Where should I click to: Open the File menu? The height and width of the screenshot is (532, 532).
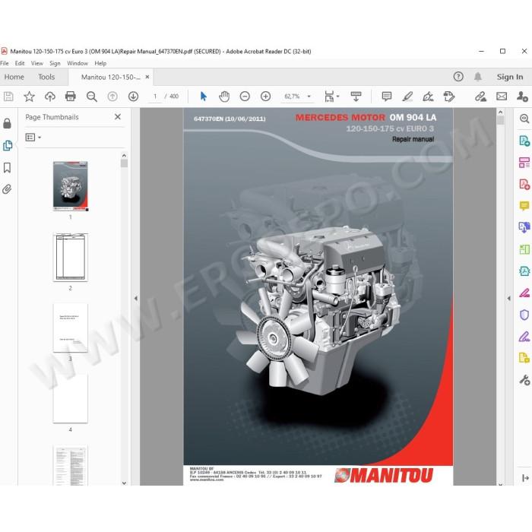(5, 63)
